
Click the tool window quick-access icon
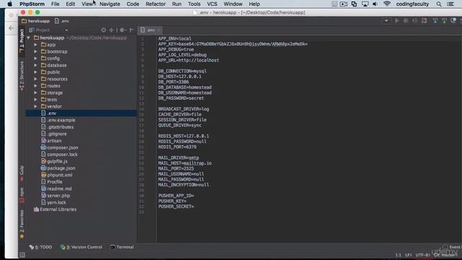pos(22,255)
